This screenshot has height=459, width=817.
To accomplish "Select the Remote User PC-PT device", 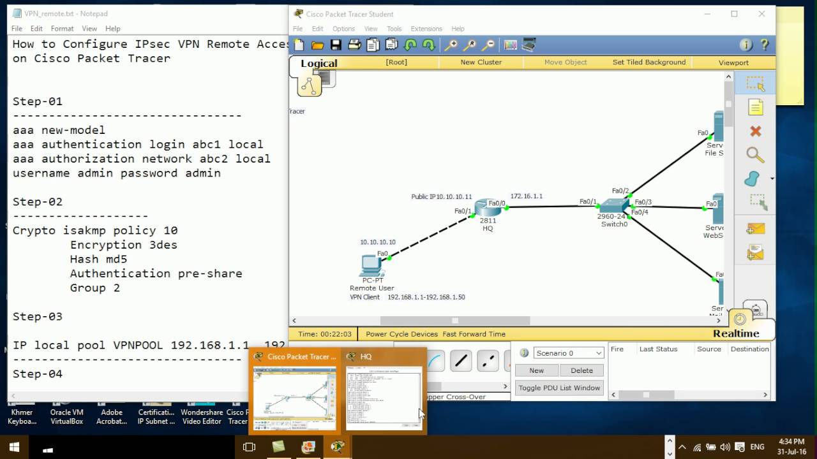I will 371,265.
